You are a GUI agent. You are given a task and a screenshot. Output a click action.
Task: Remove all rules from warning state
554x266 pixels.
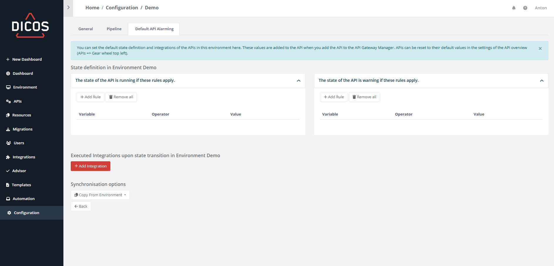[364, 97]
